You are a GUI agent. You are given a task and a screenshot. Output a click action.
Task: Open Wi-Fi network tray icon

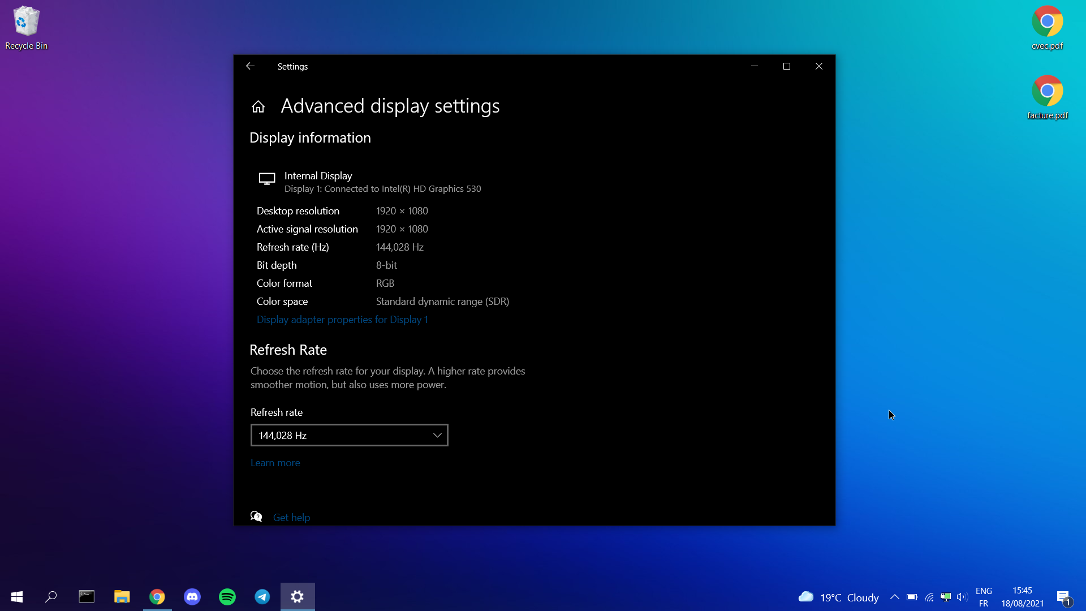pos(929,597)
